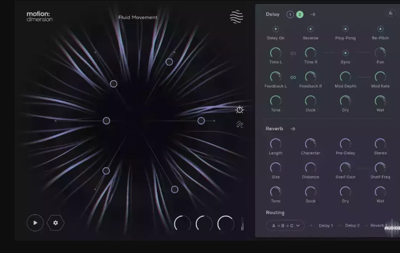The height and width of the screenshot is (253, 400).
Task: Open the bar chart icon in panel corner
Action: click(x=390, y=13)
